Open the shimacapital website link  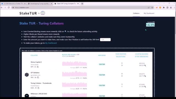[x=34, y=65]
